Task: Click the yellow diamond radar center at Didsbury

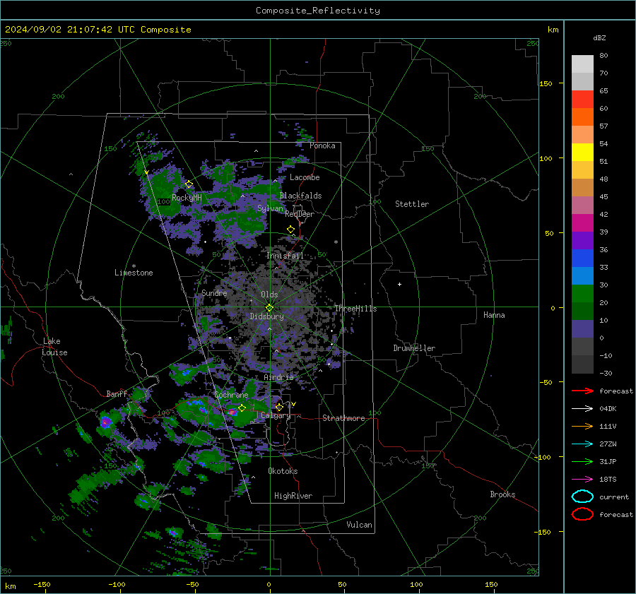Action: point(269,308)
